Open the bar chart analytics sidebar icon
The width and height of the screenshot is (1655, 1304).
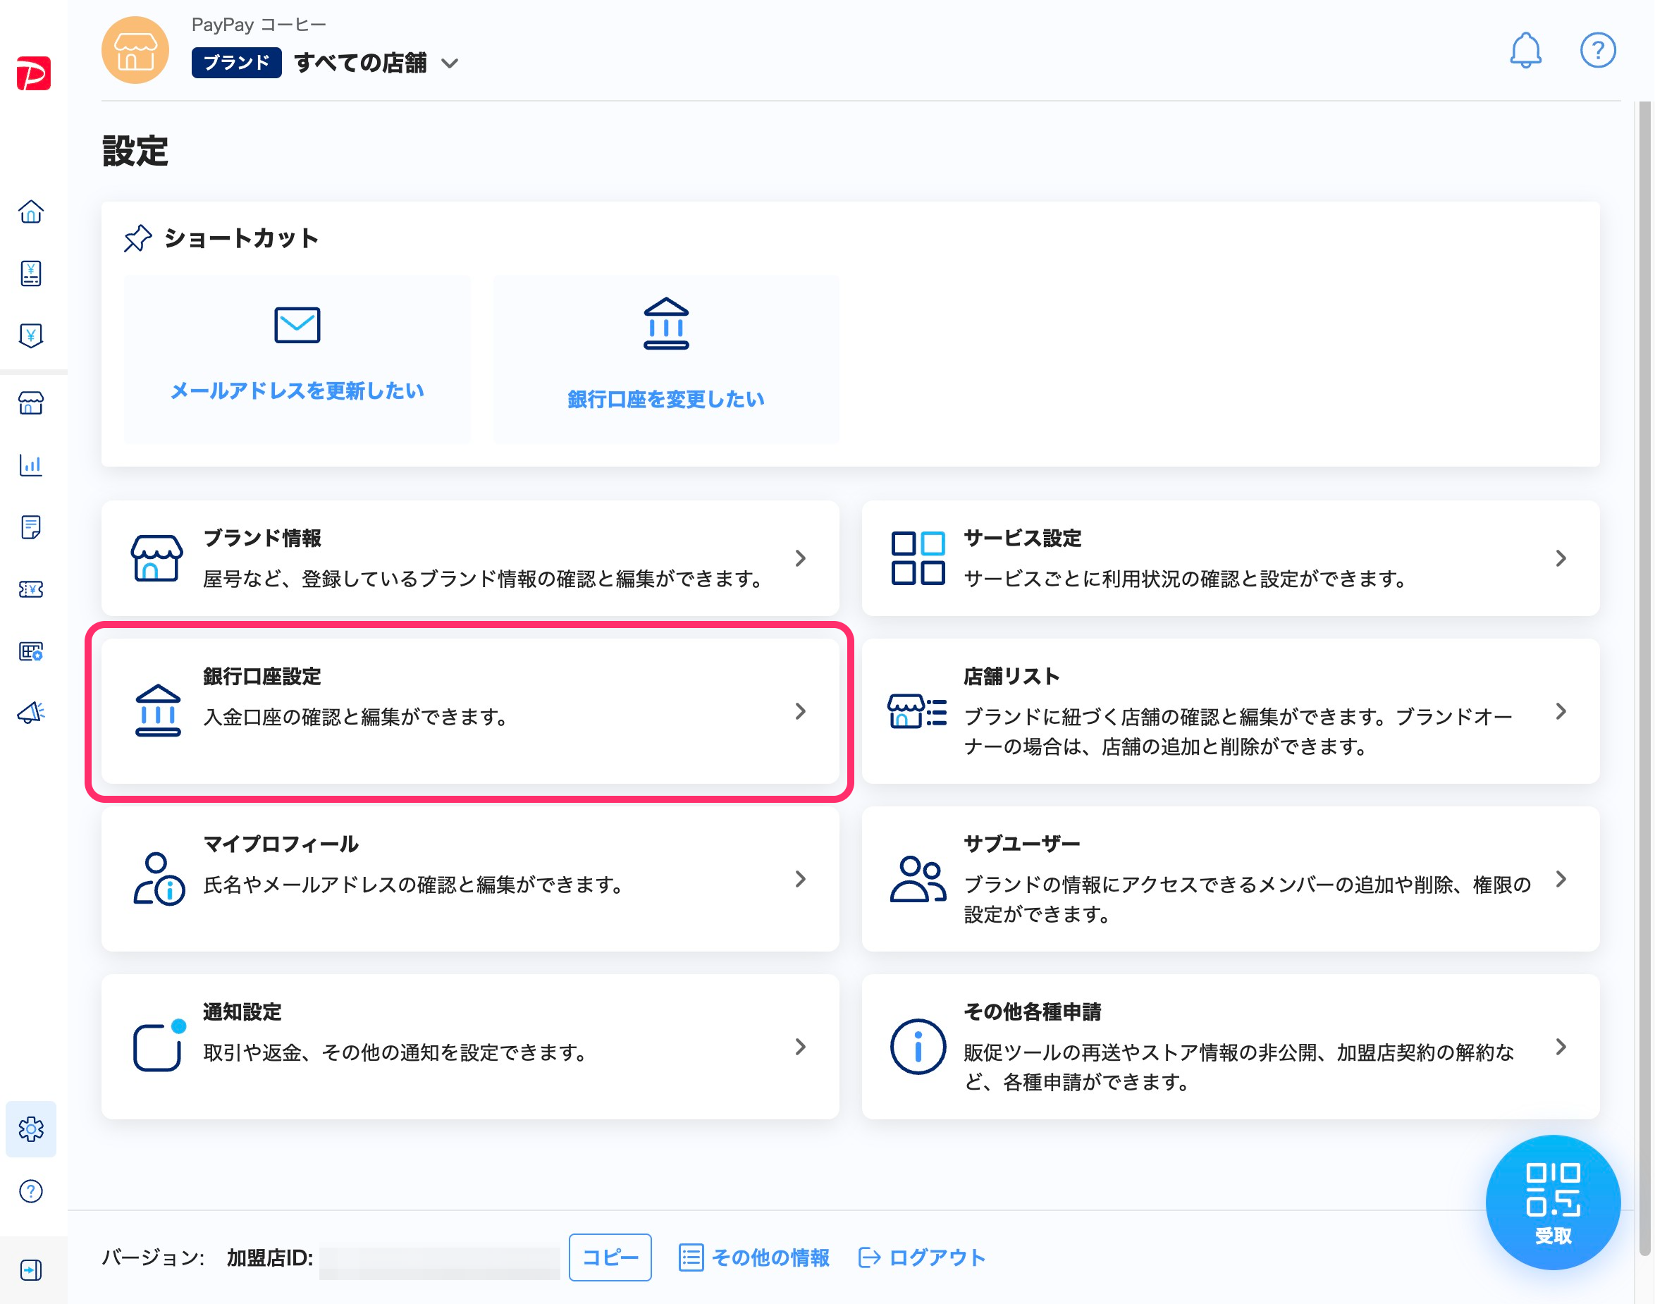click(x=31, y=465)
